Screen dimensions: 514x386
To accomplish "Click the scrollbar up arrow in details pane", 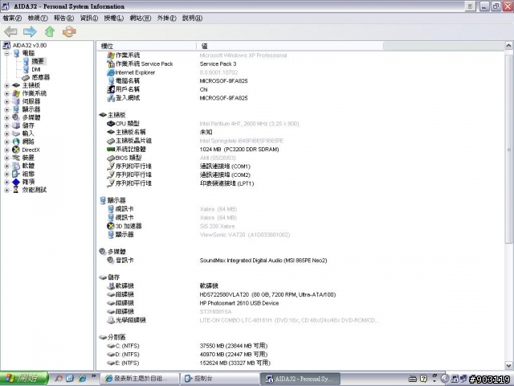I will (x=508, y=46).
